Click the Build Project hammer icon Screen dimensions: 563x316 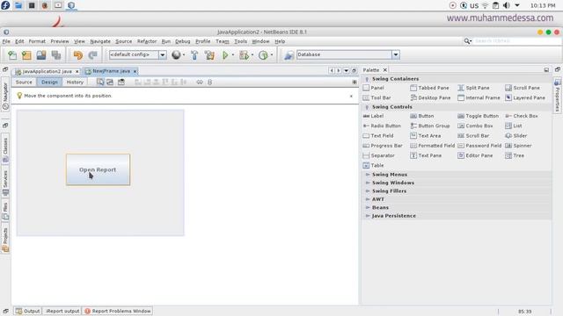pyautogui.click(x=194, y=54)
